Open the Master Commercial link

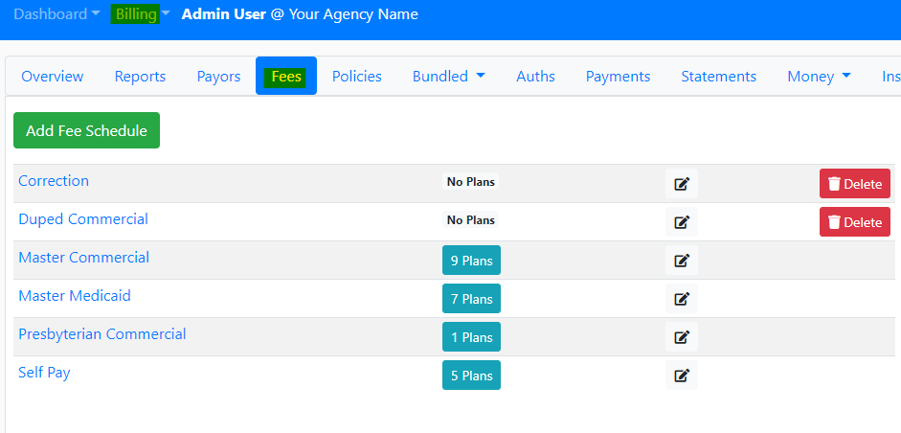pos(84,257)
